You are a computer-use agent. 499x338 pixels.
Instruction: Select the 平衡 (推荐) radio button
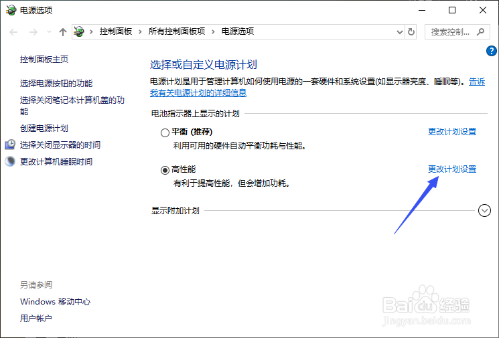tap(165, 133)
